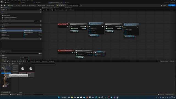Image resolution: width=176 pixels, height=99 pixels.
Task: Open Class Settings
Action: coord(41,5)
